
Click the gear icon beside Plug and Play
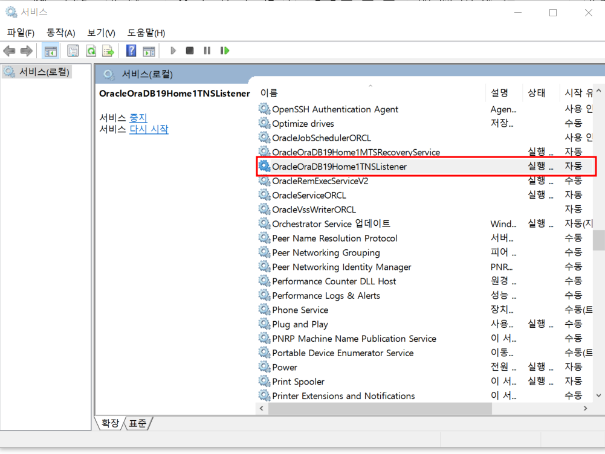point(264,324)
